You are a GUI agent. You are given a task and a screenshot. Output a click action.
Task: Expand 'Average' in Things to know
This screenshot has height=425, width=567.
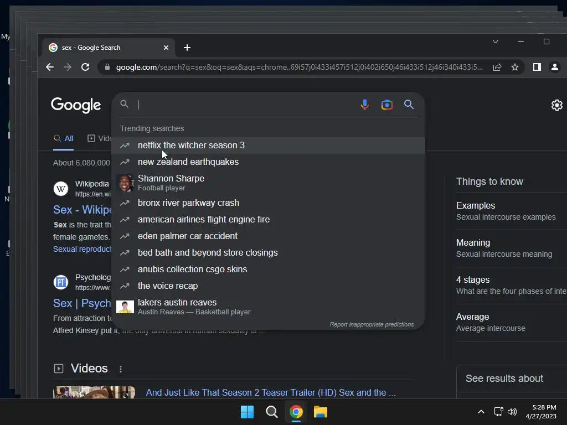coord(511,323)
